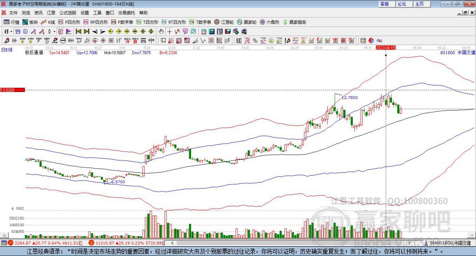Open 六角形 hexagon tool
The image size is (476, 256).
click(x=270, y=22)
